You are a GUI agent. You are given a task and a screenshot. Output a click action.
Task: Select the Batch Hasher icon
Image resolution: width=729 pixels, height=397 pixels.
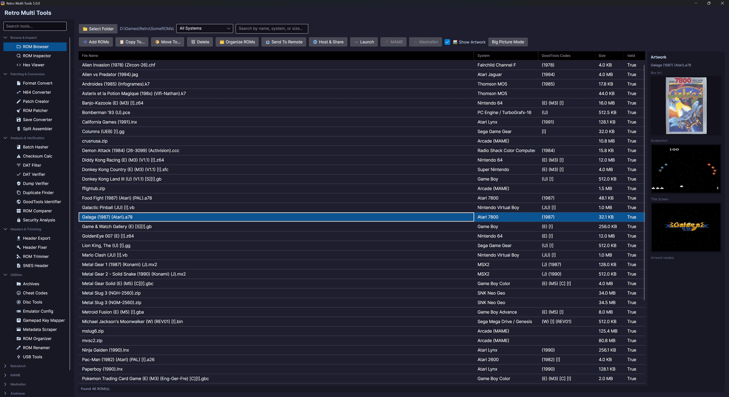19,147
